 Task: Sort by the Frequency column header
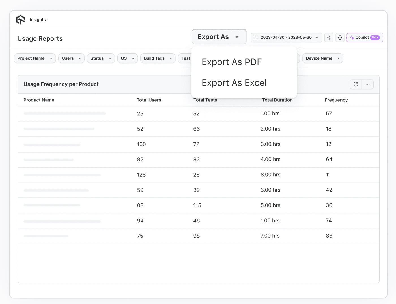tap(336, 100)
